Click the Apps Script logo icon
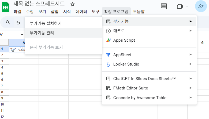Image resolution: width=209 pixels, height=119 pixels. [108, 40]
